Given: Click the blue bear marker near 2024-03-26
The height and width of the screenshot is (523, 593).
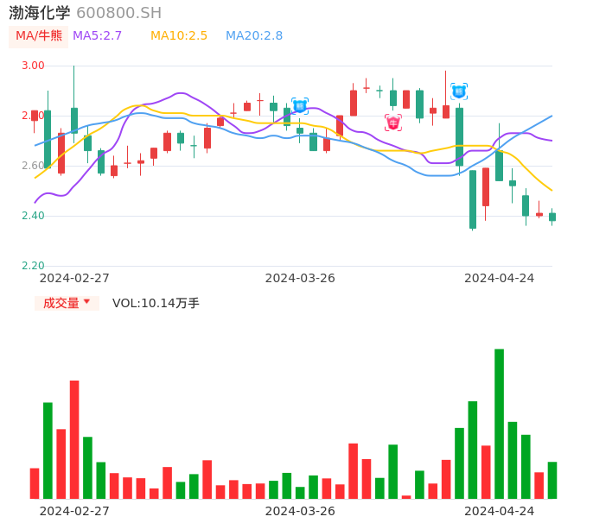Looking at the screenshot, I should pyautogui.click(x=300, y=106).
